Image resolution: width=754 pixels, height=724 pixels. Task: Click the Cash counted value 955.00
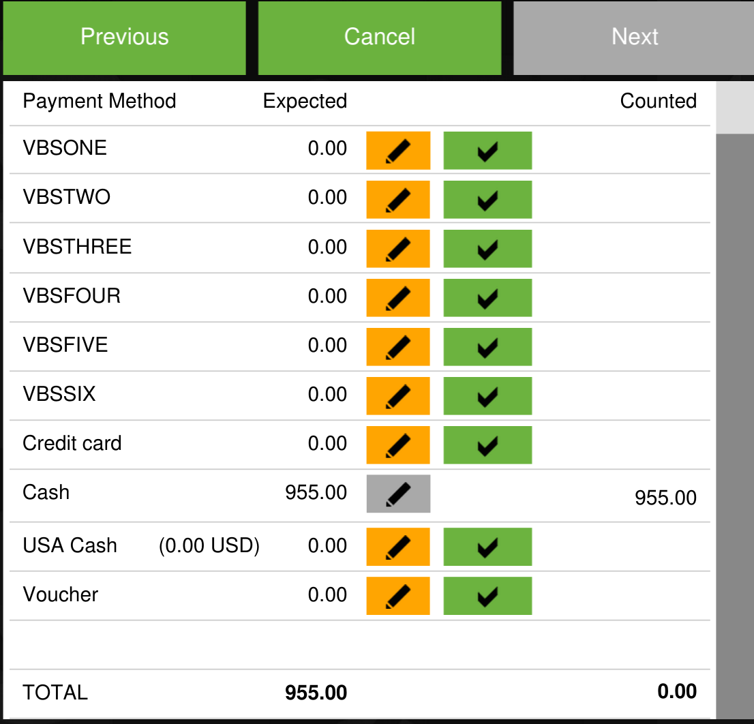point(665,498)
